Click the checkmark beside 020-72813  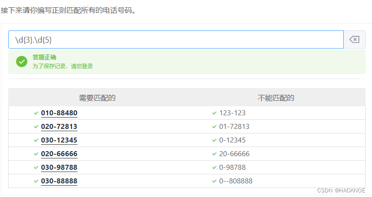coord(36,127)
